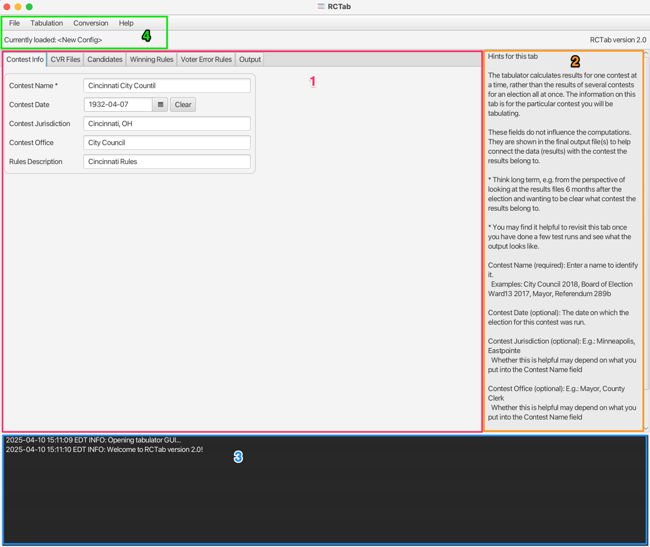650x547 pixels.
Task: Click the scroll-down arrow of hints panel
Action: [646, 429]
